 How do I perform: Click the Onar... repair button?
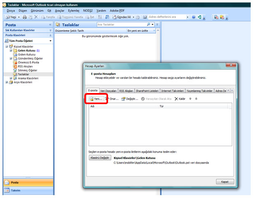coord(112,99)
